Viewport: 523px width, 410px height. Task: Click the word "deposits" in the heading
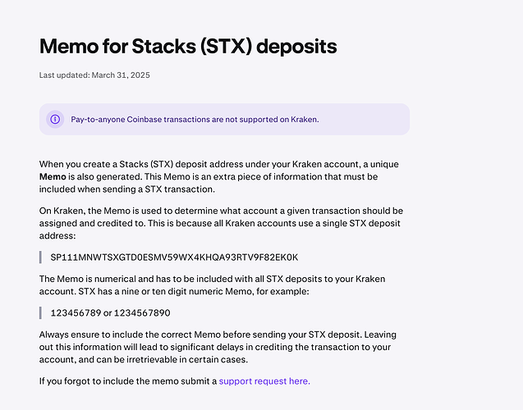pos(296,46)
